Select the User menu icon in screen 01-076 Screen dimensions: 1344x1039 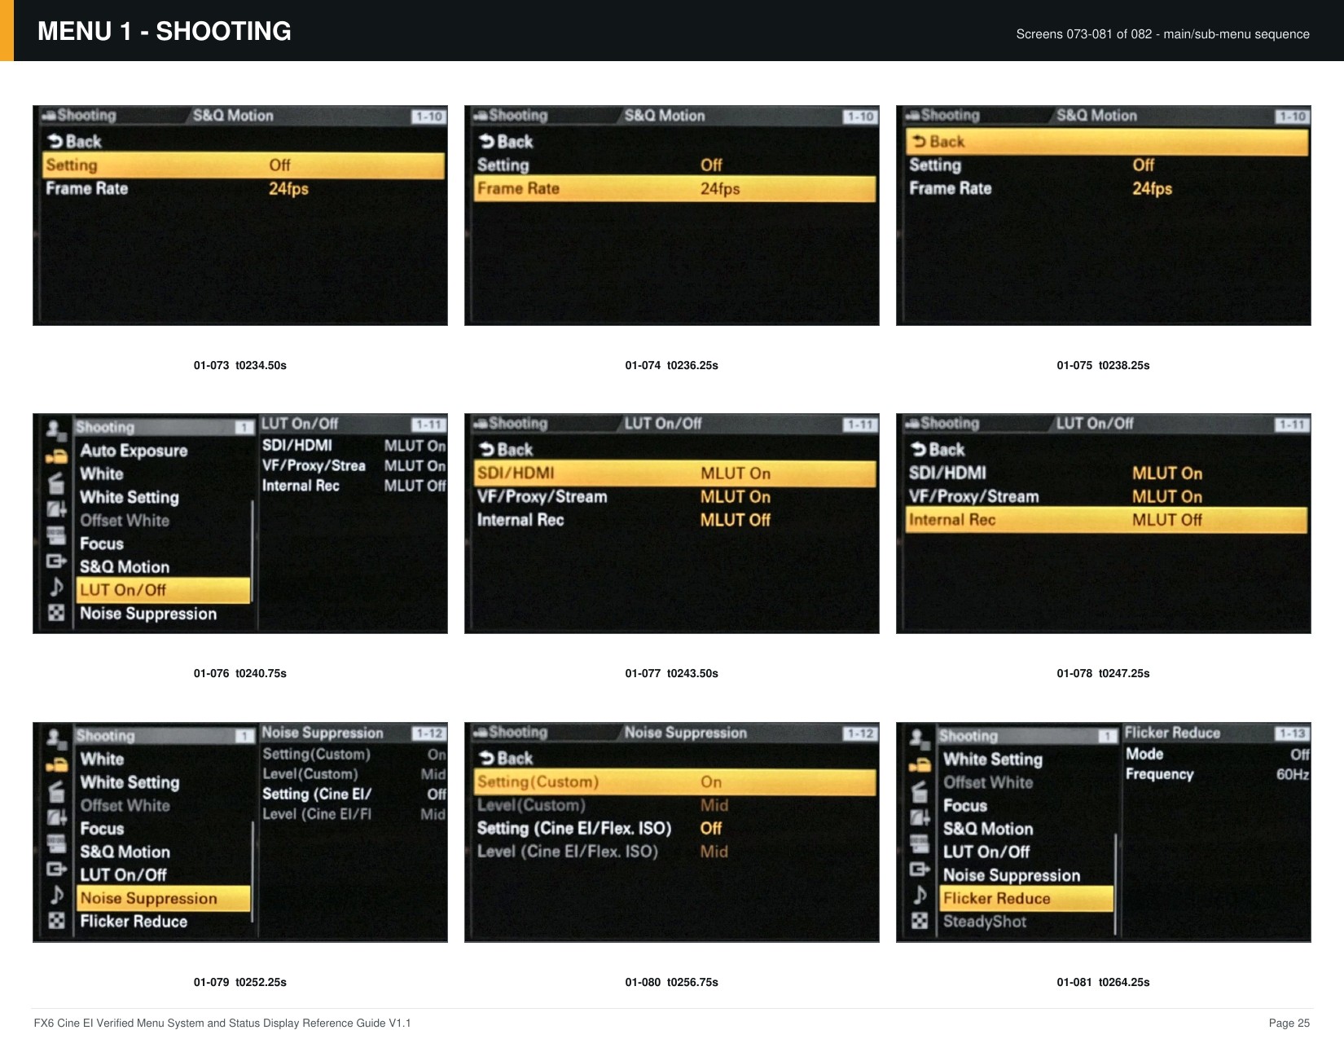[x=55, y=429]
